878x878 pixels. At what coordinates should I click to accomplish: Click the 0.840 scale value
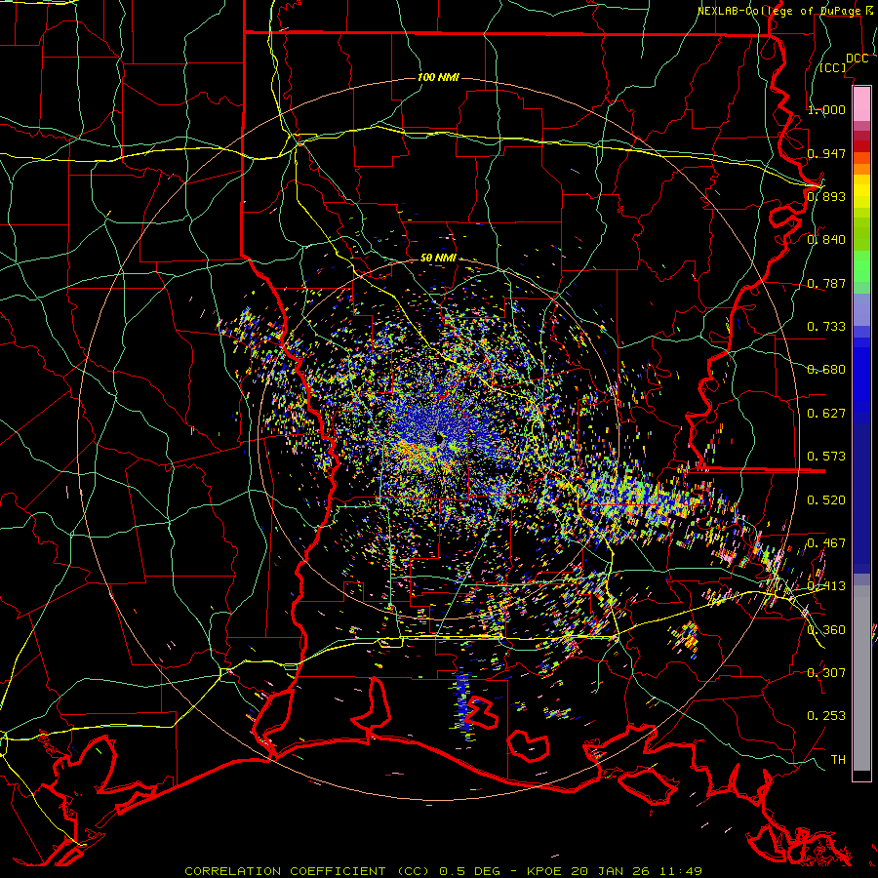coord(826,240)
